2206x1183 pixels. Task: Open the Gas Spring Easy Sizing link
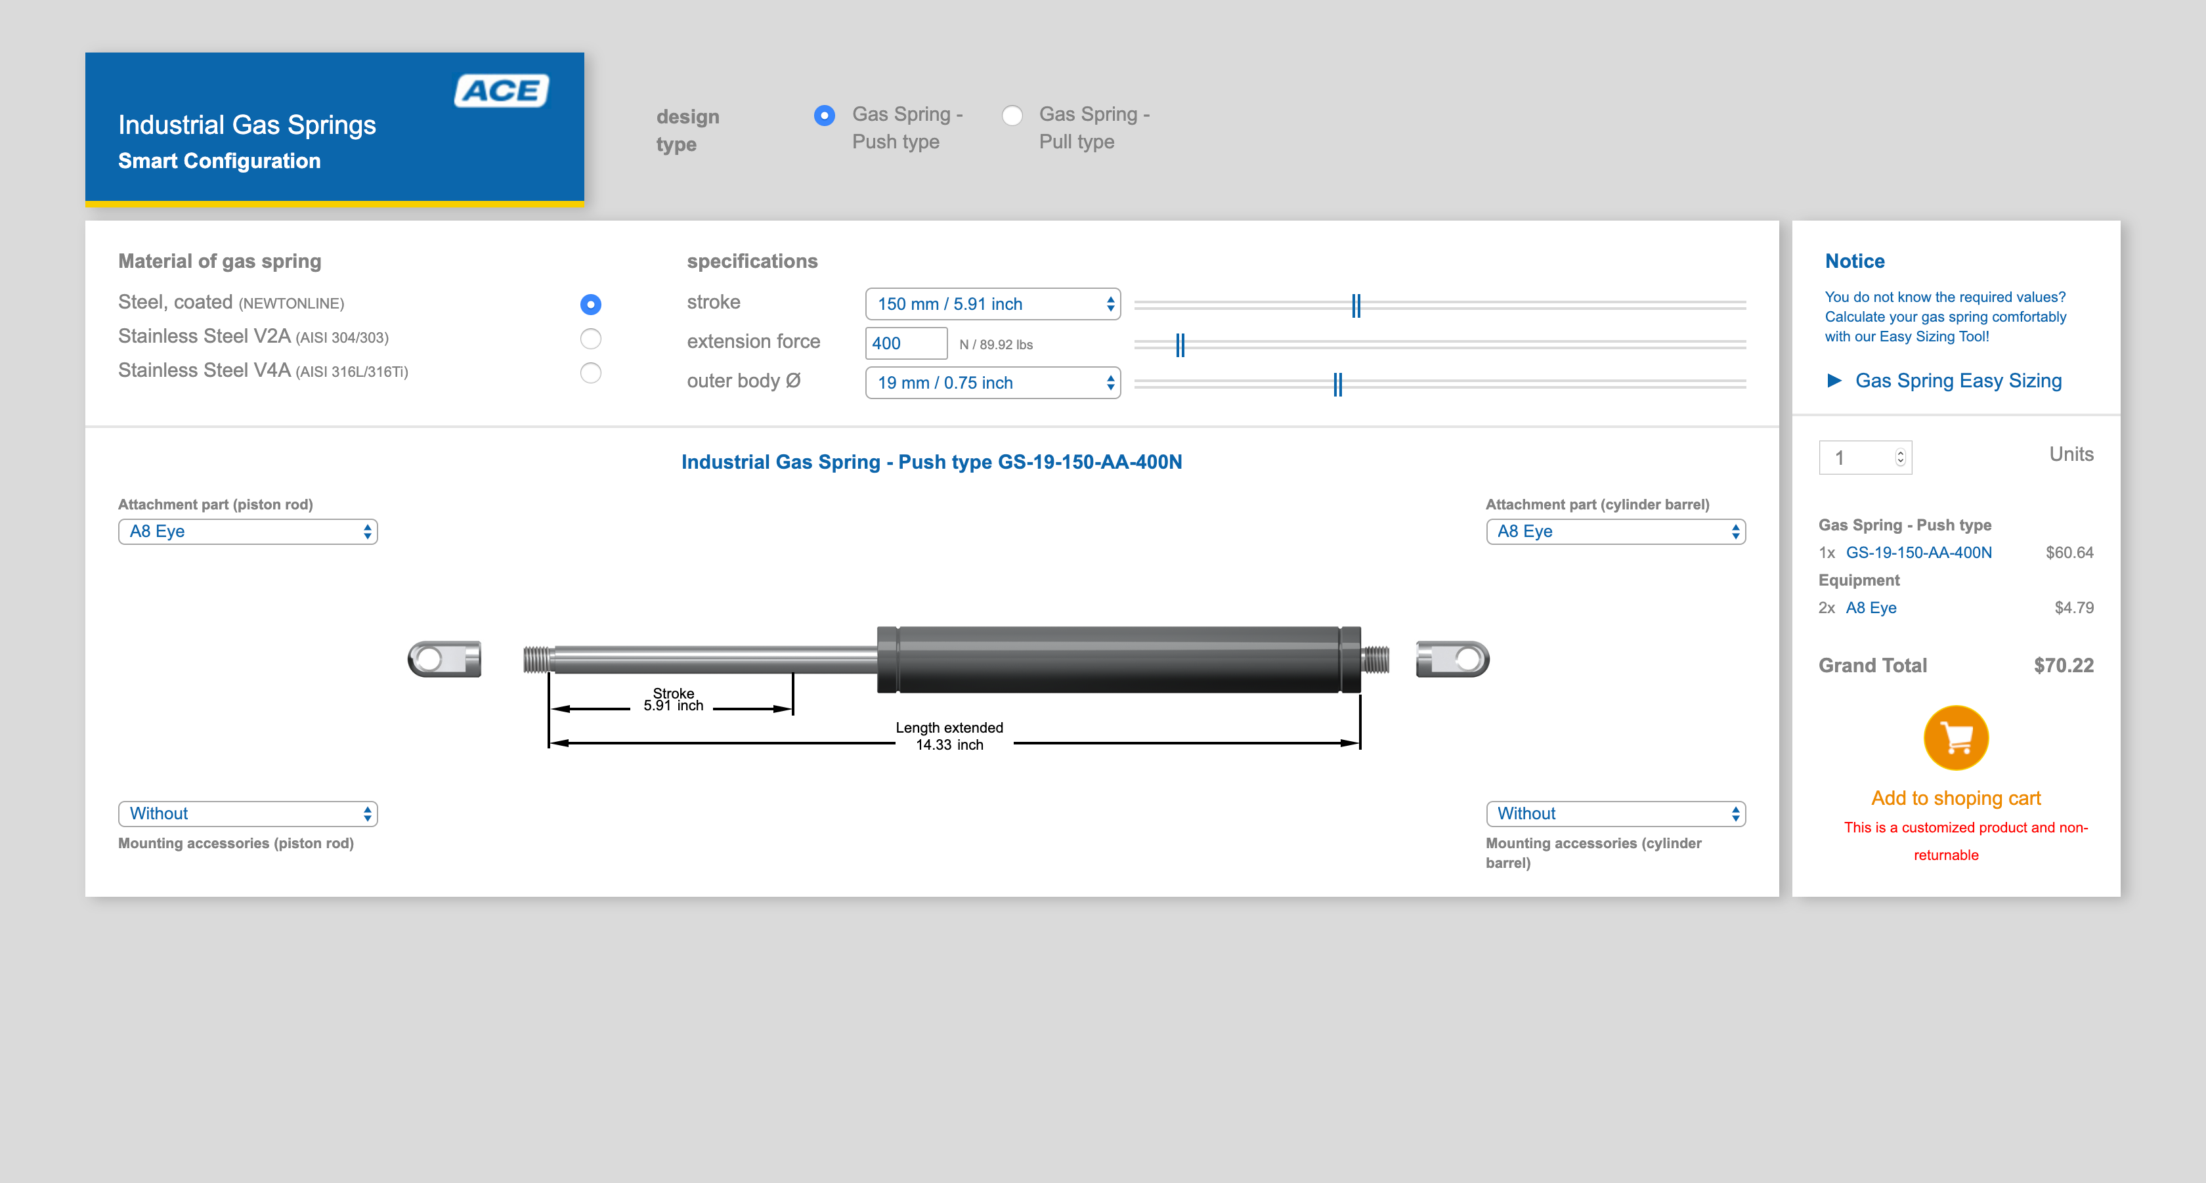click(1958, 381)
